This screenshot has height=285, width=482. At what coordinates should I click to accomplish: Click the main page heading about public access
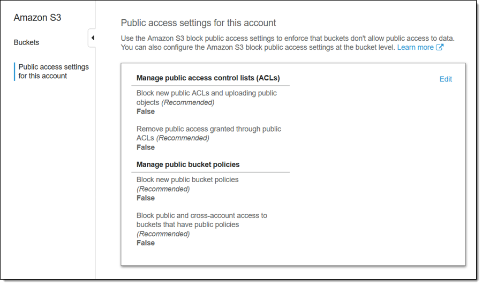point(198,23)
